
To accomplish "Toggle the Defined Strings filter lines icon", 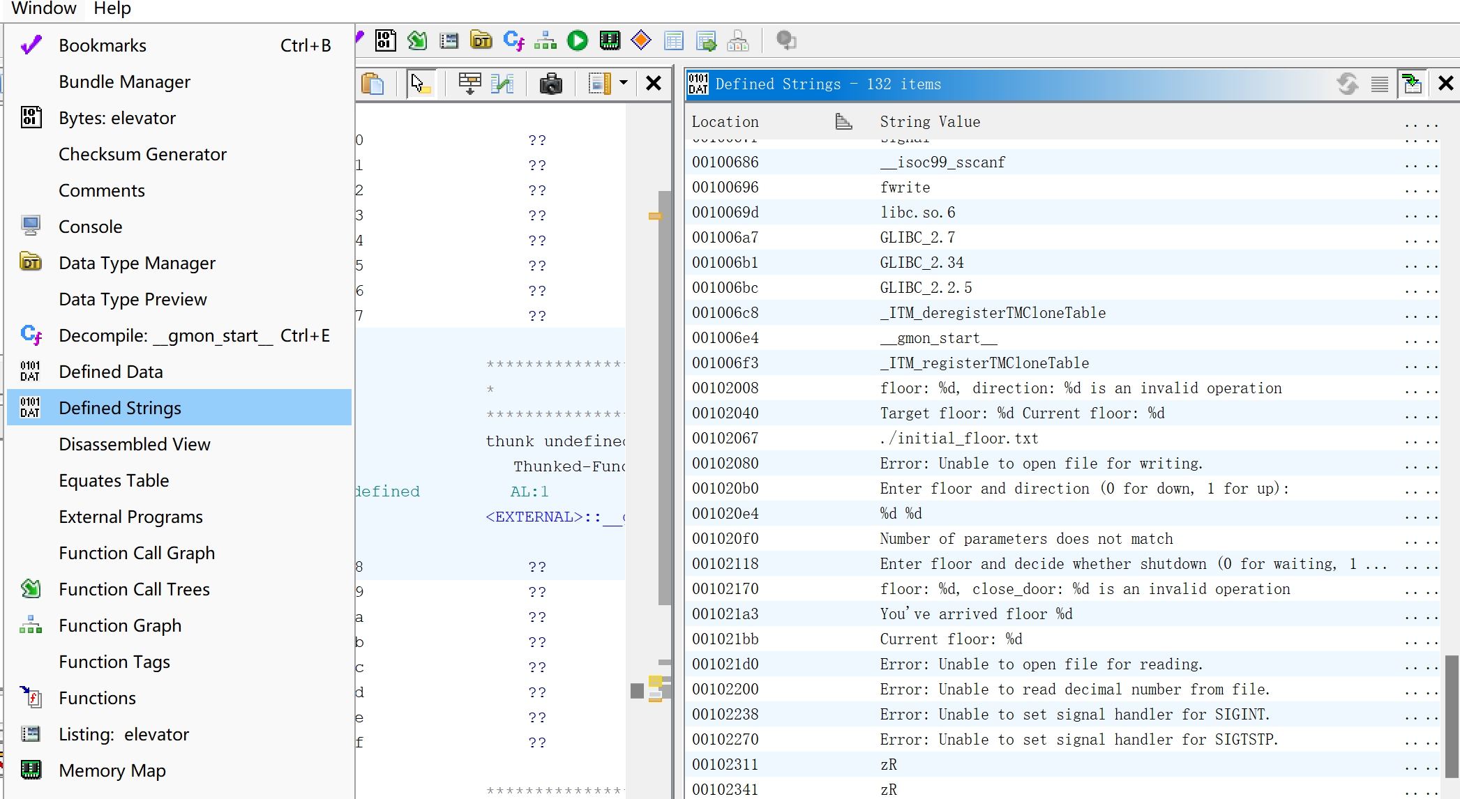I will pos(1379,84).
